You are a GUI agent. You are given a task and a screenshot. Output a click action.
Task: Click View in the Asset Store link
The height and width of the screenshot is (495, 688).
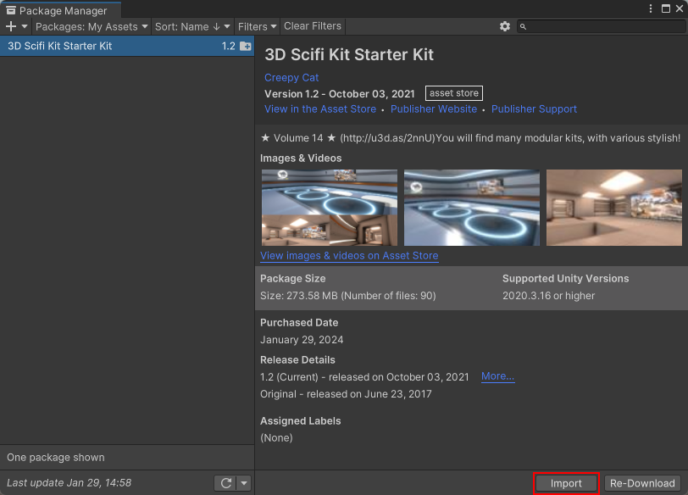(320, 108)
